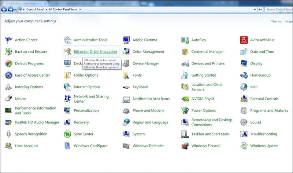Open the Recovery link
293x173 pixels.
click(81, 122)
